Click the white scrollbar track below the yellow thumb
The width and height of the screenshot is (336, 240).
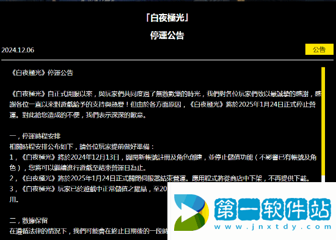pyautogui.click(x=323, y=179)
